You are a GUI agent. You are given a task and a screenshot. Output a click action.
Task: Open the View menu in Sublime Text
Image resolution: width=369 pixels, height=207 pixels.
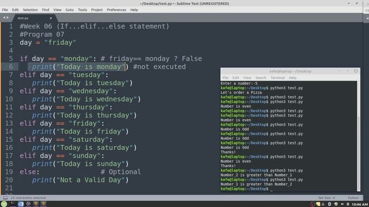coord(57,10)
